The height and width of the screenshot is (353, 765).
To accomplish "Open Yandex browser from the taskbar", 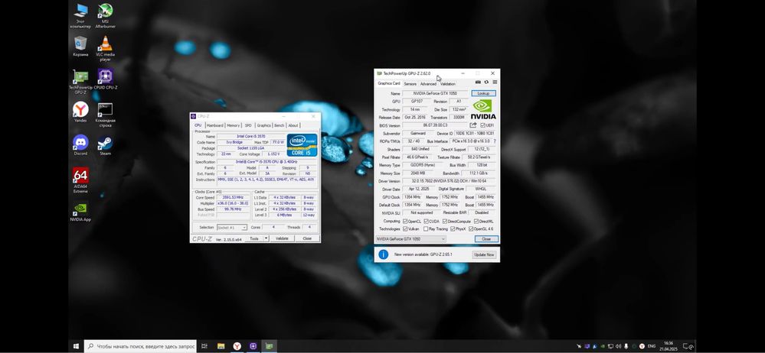I will pyautogui.click(x=237, y=346).
